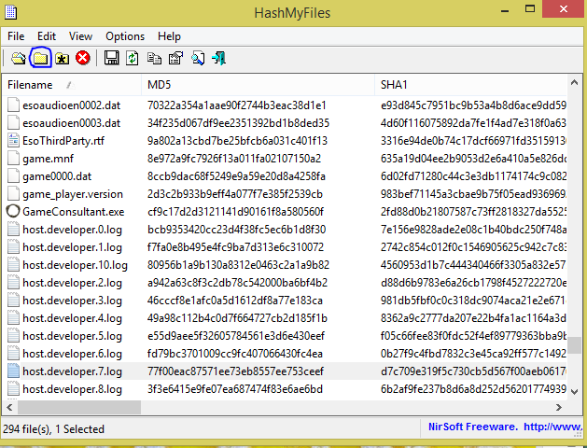Click the esoaudioen0002.dat file icon
The width and height of the screenshot is (587, 448).
point(13,105)
